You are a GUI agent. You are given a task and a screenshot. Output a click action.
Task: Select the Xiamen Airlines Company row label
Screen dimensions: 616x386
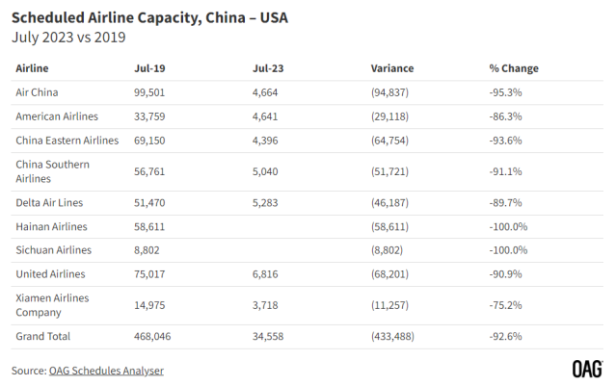coord(53,305)
